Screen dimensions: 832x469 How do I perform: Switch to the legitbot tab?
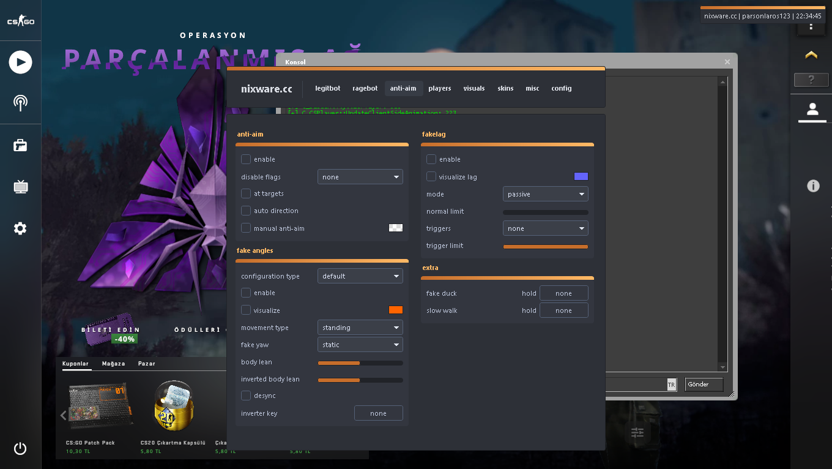[328, 88]
